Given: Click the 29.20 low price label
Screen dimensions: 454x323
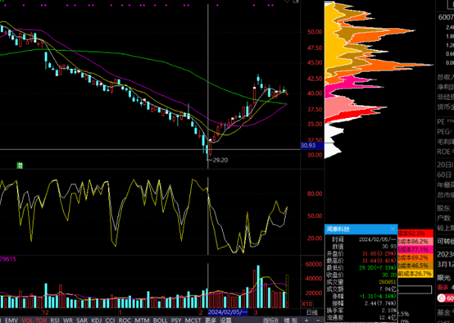Looking at the screenshot, I should click(220, 160).
